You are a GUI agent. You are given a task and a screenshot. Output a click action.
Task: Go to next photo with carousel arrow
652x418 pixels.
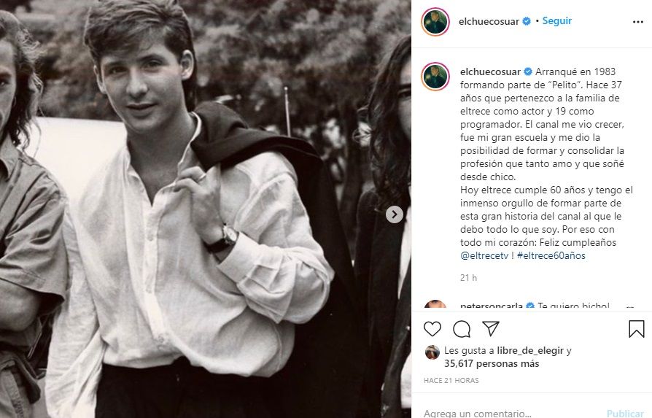(394, 214)
